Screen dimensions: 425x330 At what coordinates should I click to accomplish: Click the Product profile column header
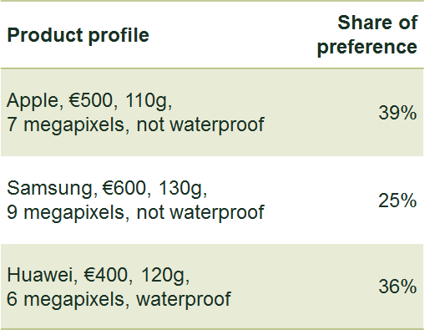point(78,37)
